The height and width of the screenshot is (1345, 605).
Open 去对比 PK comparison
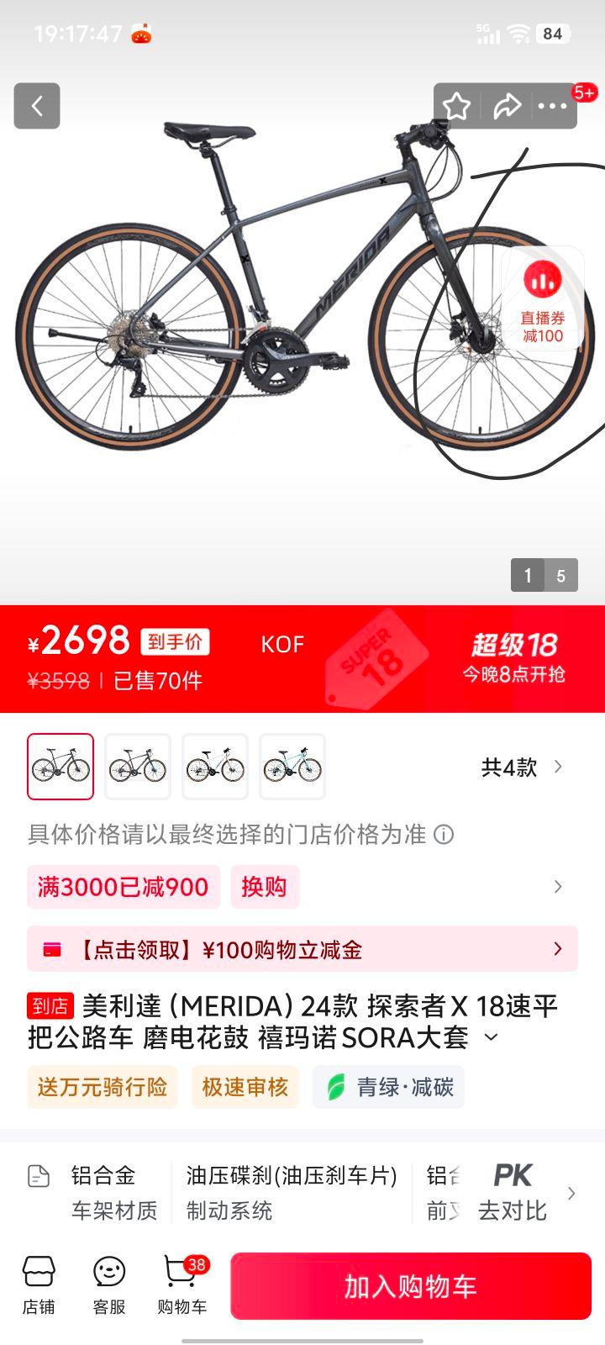513,1192
